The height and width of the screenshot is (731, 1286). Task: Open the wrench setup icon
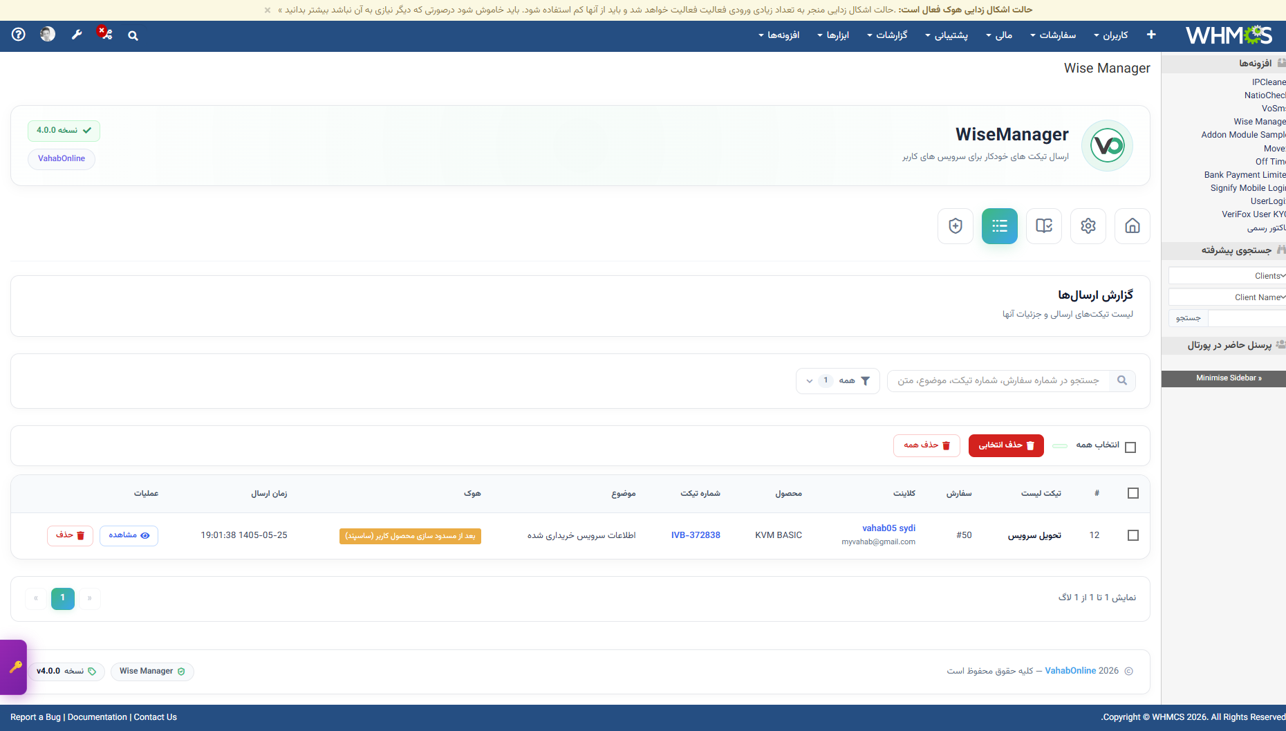coord(77,35)
